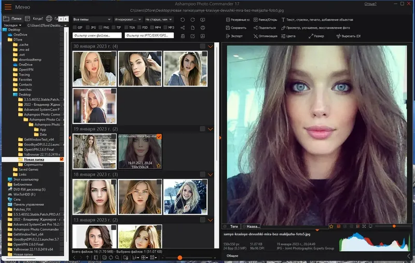Expand the Не старше, чем date dropdown
Image resolution: width=415 pixels, height=263 pixels.
point(159,19)
